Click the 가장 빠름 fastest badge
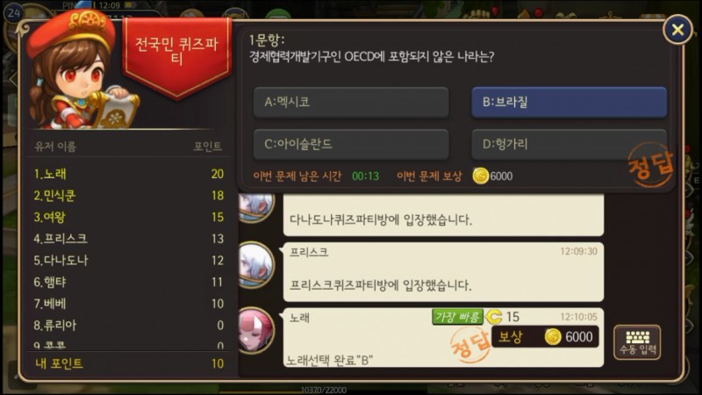702x395 pixels. pyautogui.click(x=457, y=317)
